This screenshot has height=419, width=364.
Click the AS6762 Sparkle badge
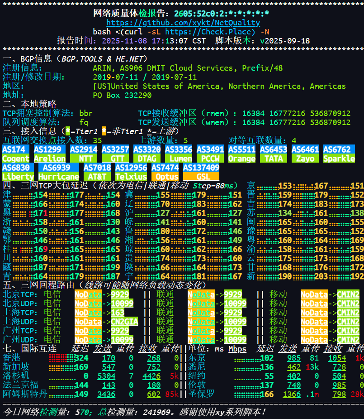click(x=339, y=154)
